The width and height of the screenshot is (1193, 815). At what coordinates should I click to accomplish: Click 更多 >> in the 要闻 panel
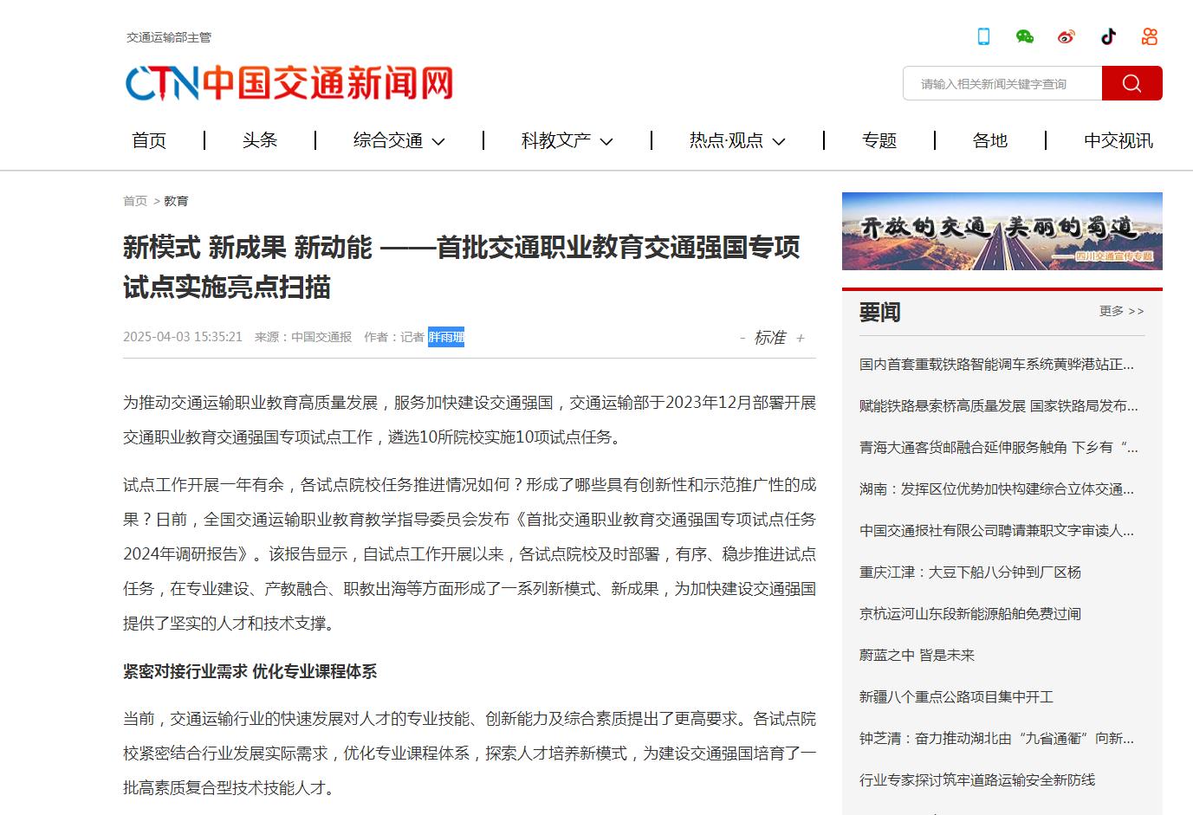(1122, 311)
